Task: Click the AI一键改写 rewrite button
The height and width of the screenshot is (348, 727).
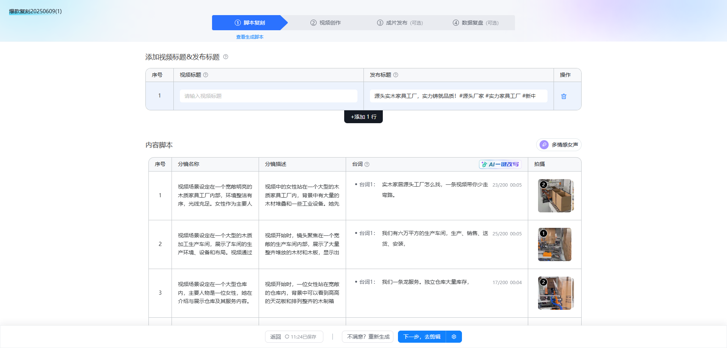Action: [x=500, y=164]
